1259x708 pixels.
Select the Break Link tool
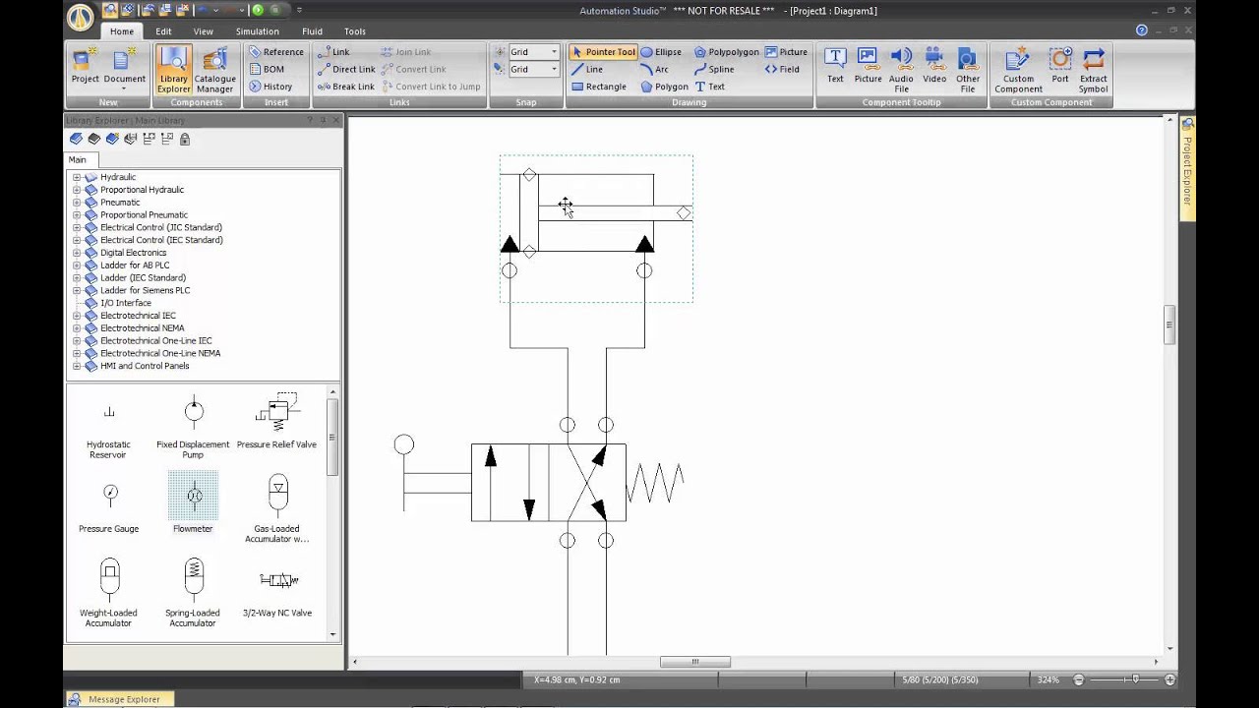click(345, 87)
